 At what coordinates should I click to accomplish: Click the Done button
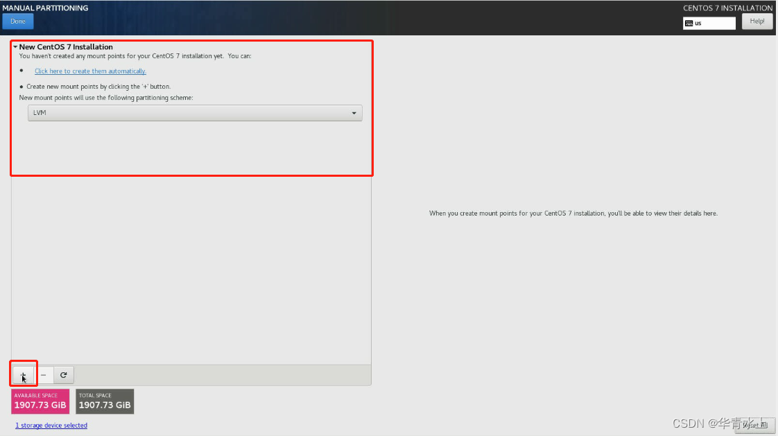(18, 21)
